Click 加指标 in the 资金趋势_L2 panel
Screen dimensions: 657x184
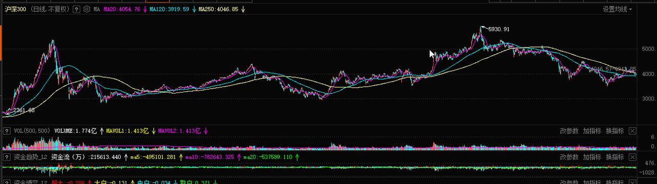tap(592, 157)
